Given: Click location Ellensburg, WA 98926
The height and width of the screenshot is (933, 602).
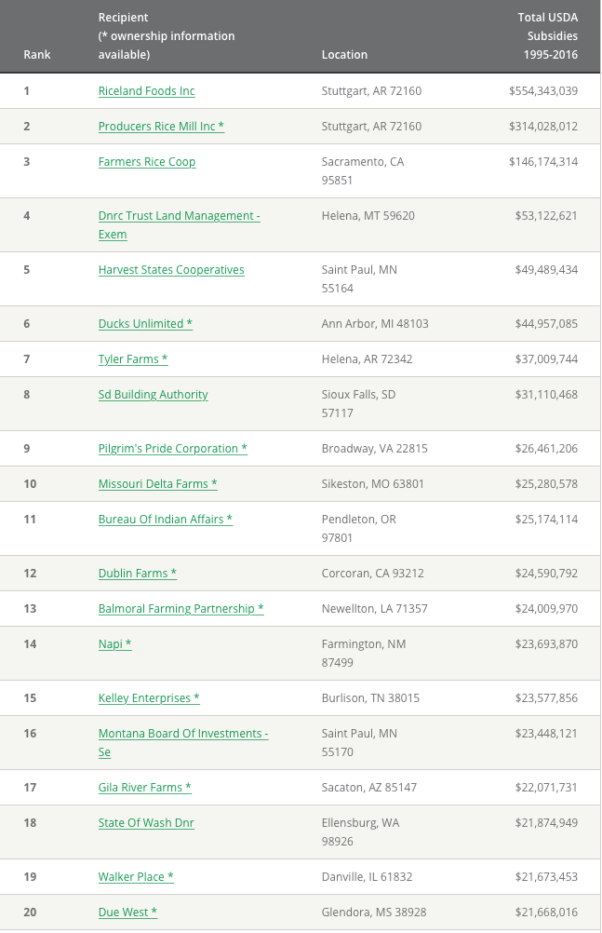Looking at the screenshot, I should coord(360,832).
